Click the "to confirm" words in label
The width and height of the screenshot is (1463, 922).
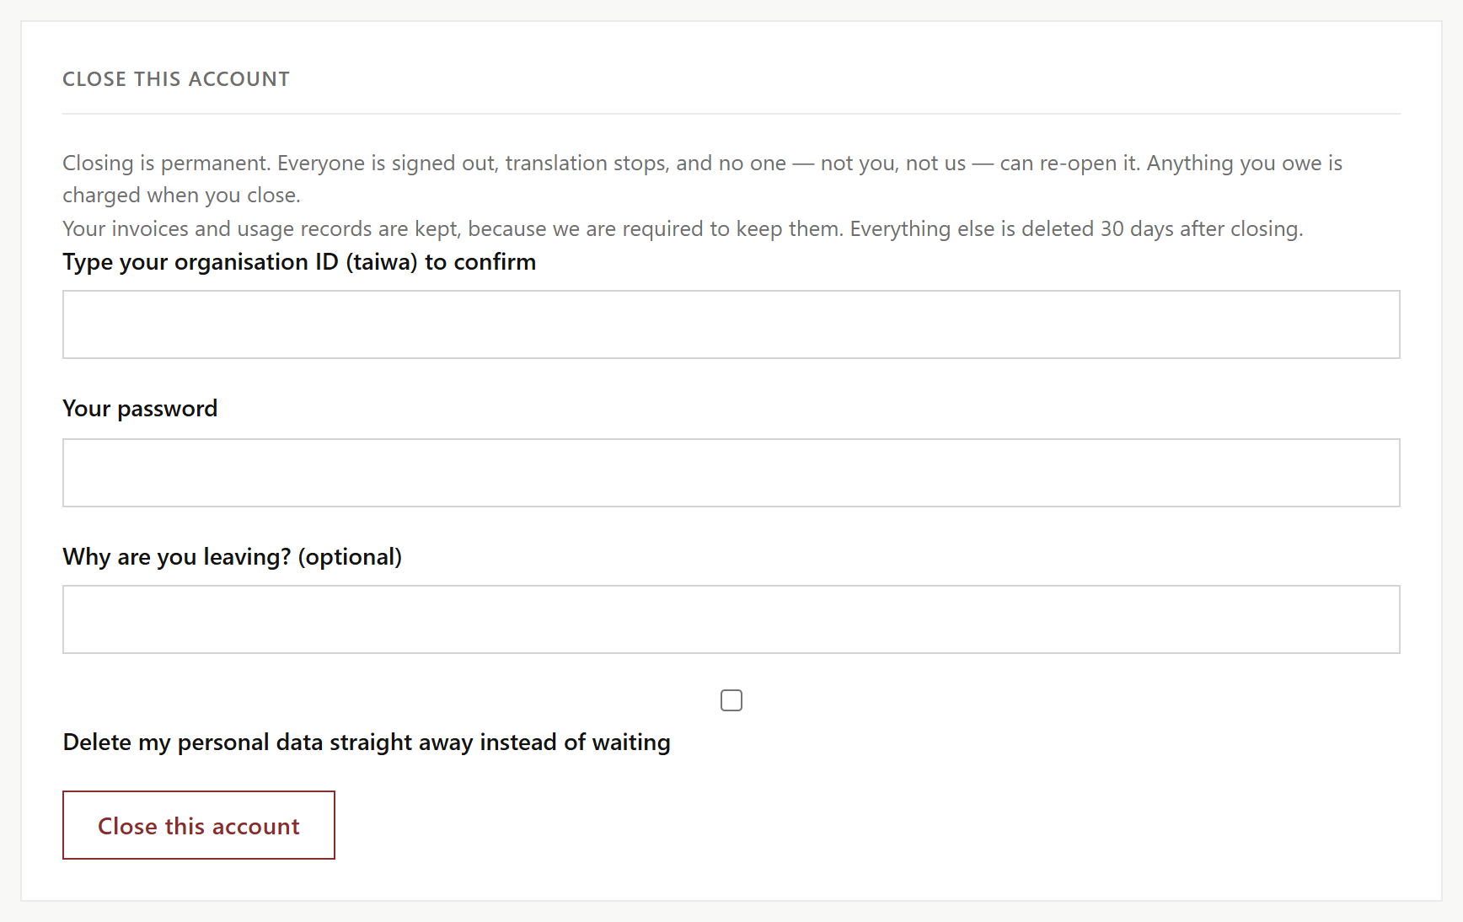pyautogui.click(x=480, y=262)
